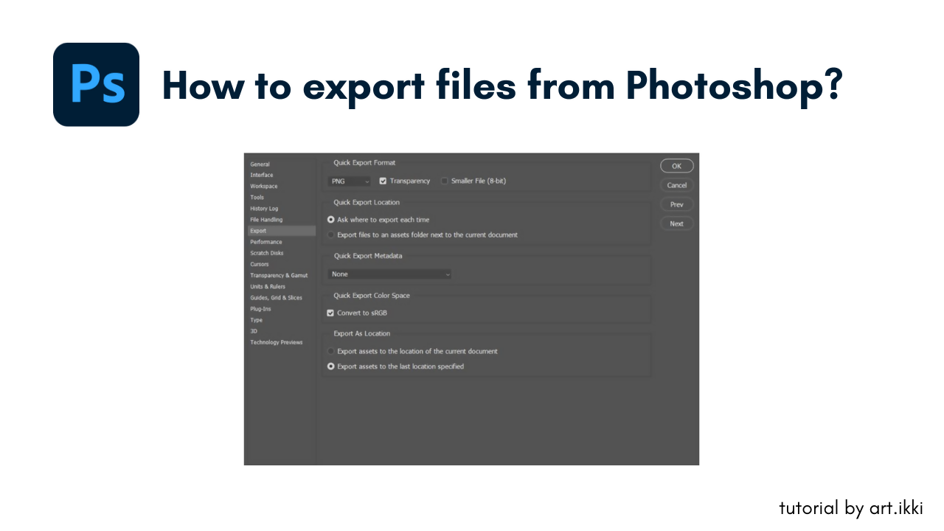
Task: Enable the Transparency checkbox
Action: [383, 181]
